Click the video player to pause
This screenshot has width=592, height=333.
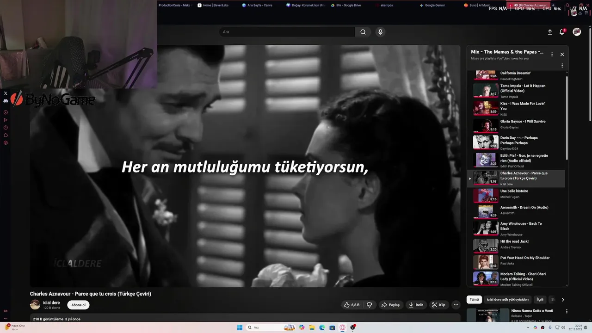click(245, 166)
